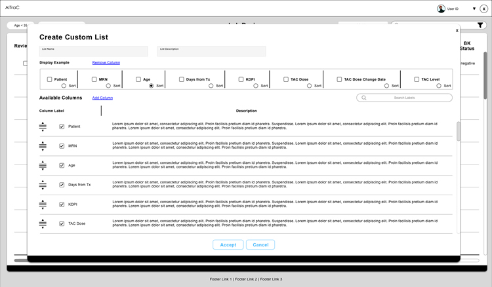492x287 pixels.
Task: Click the background horizontal scrollbar thumb
Action: 21,260
